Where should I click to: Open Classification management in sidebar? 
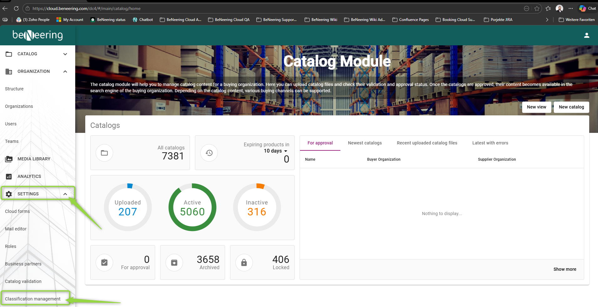pos(33,299)
